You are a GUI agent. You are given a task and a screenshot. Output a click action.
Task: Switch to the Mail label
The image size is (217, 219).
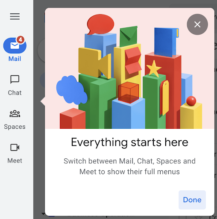15,59
